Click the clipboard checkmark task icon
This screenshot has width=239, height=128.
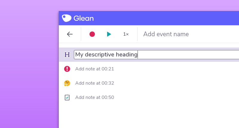pyautogui.click(x=67, y=97)
